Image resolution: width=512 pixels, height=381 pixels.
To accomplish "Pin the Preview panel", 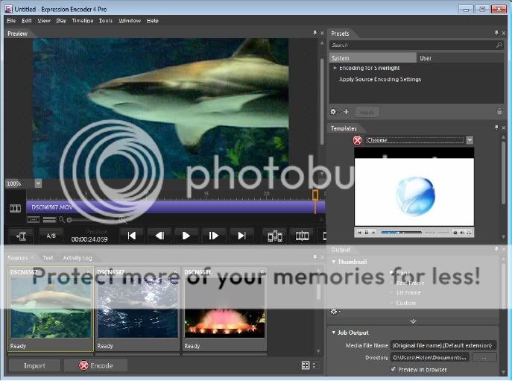I will 315,33.
